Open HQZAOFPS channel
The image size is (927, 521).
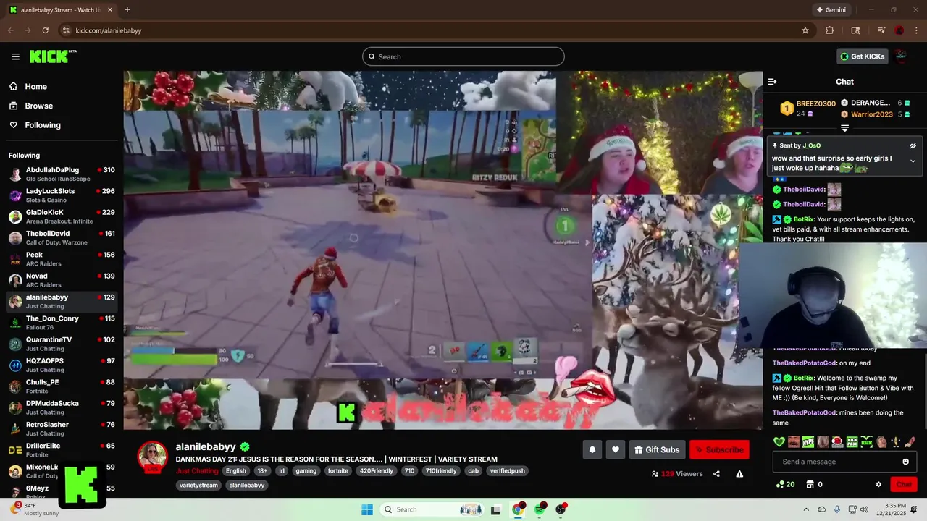click(62, 365)
